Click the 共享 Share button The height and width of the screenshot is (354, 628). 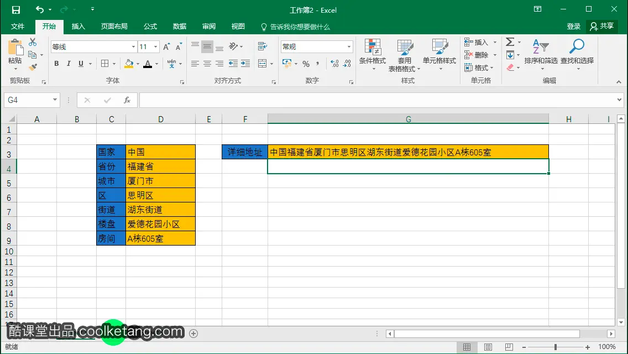point(601,27)
